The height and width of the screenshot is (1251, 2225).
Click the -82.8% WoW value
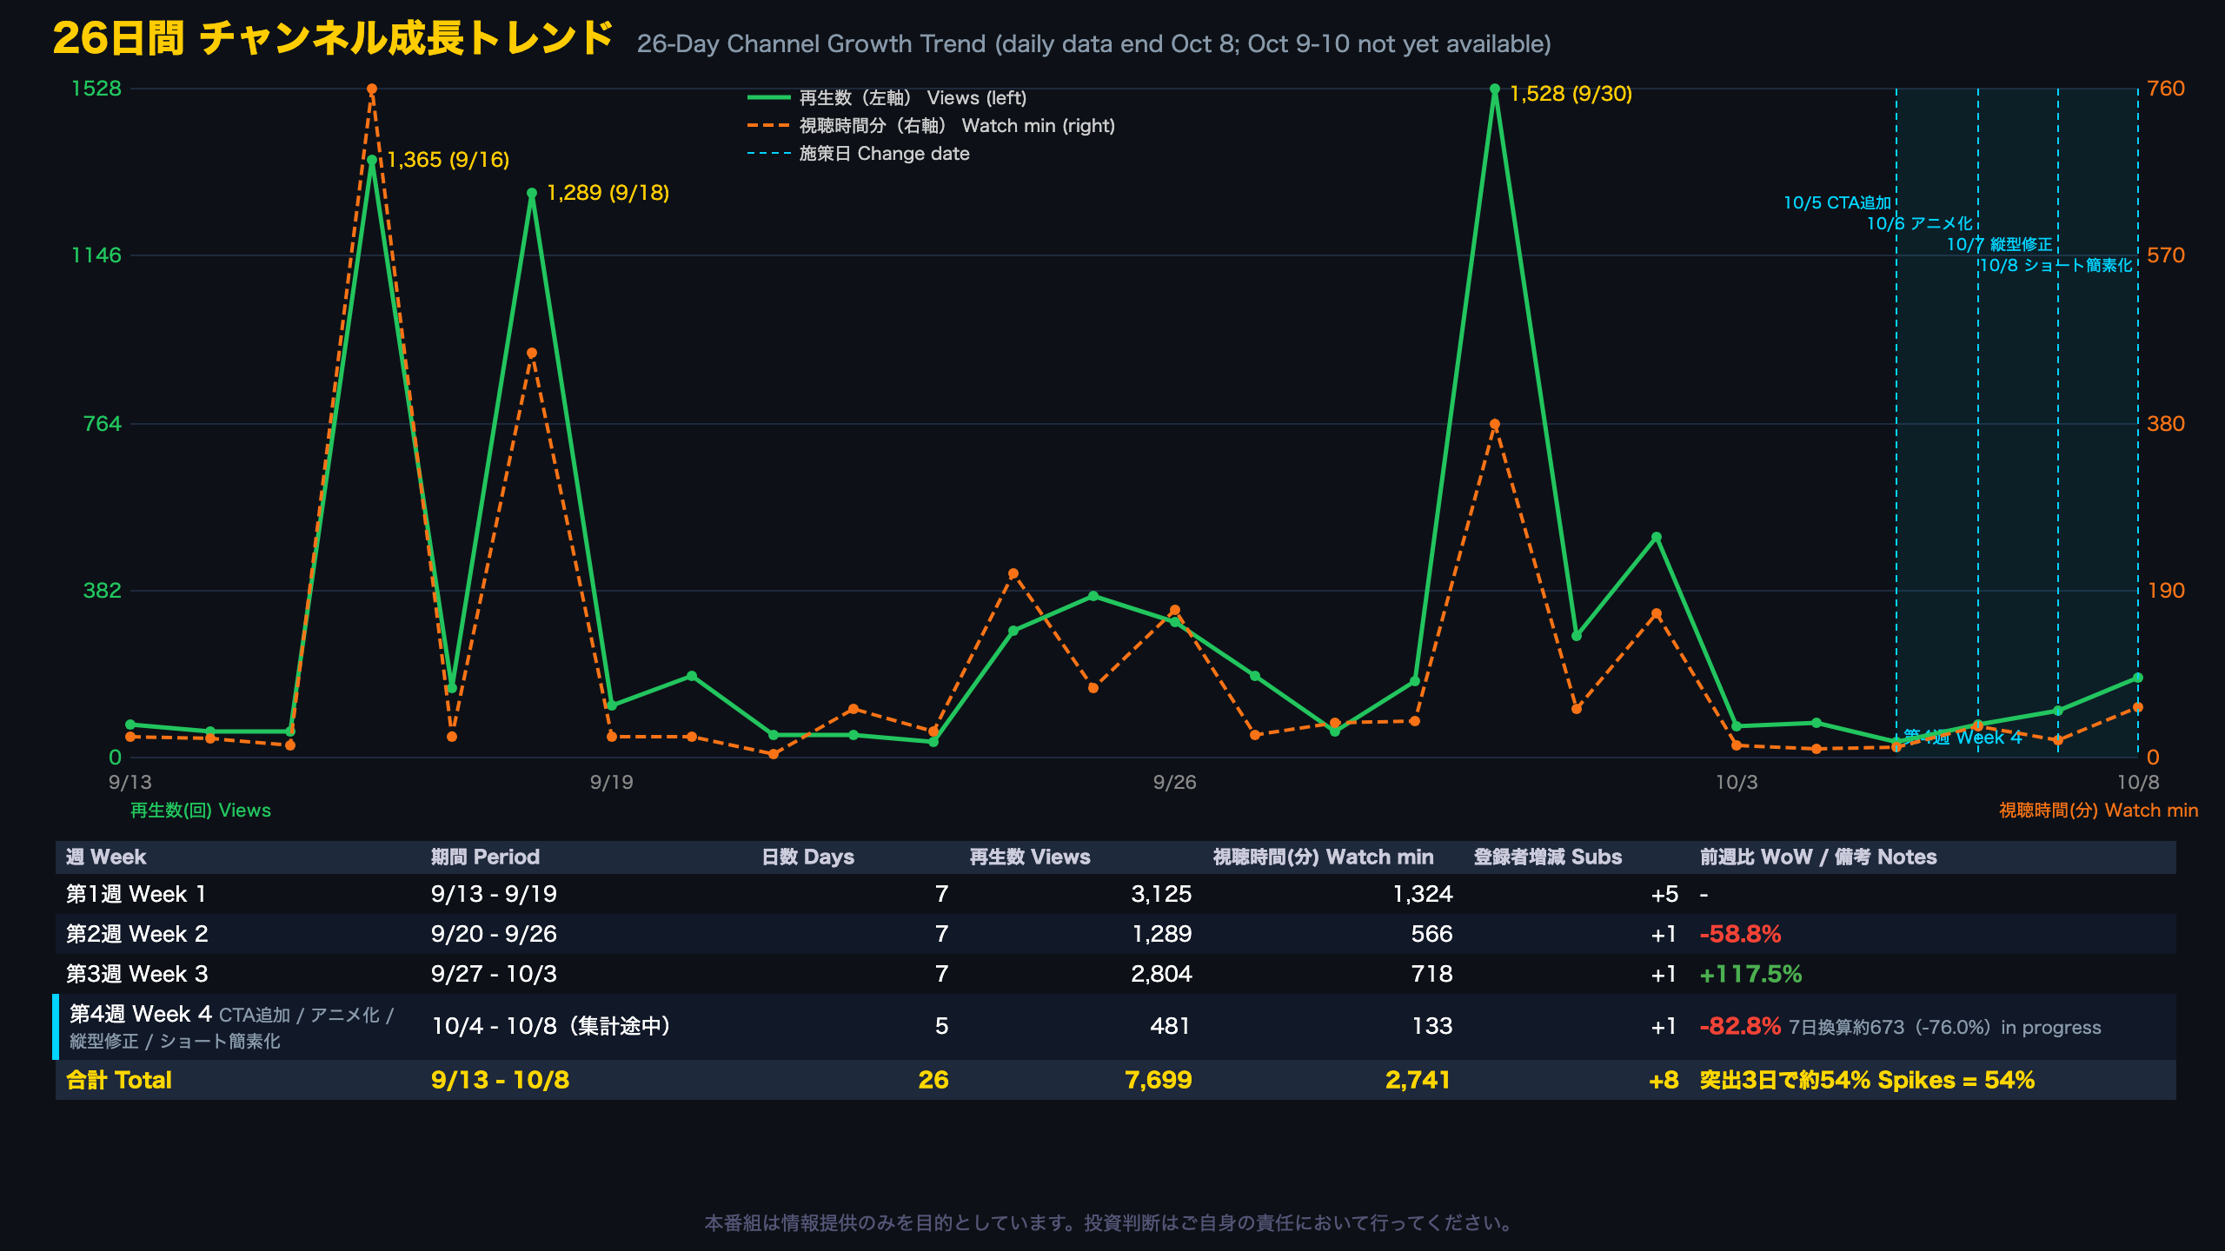pos(1740,1026)
